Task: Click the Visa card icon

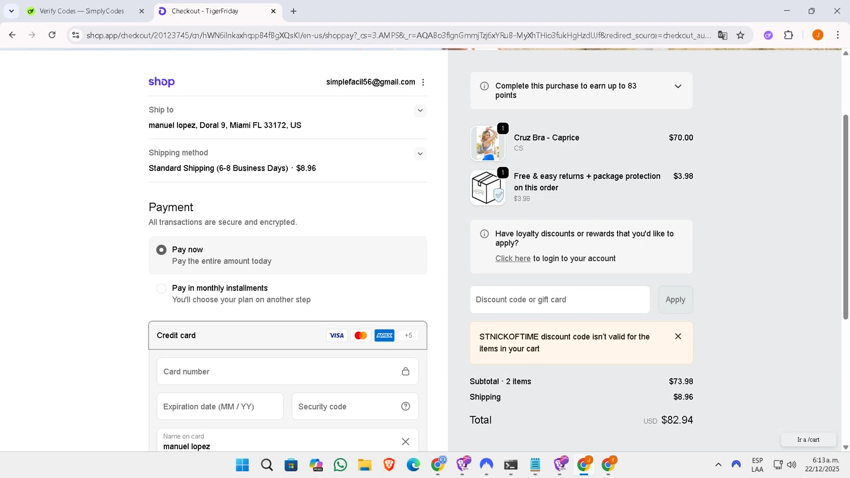Action: [337, 335]
